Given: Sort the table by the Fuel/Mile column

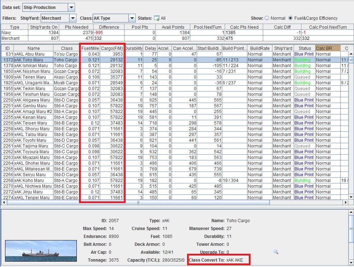Looking at the screenshot, I should (x=90, y=48).
